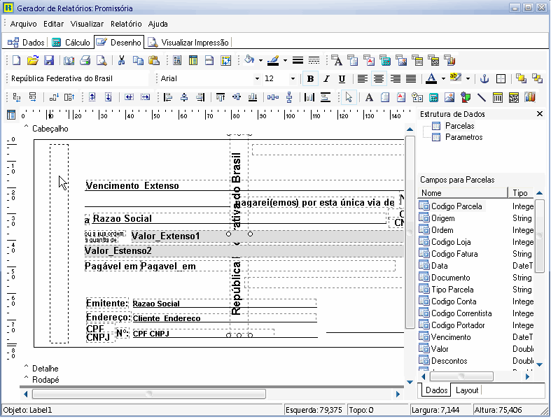
Task: Switch to the Layout tab in side panel
Action: tap(467, 390)
